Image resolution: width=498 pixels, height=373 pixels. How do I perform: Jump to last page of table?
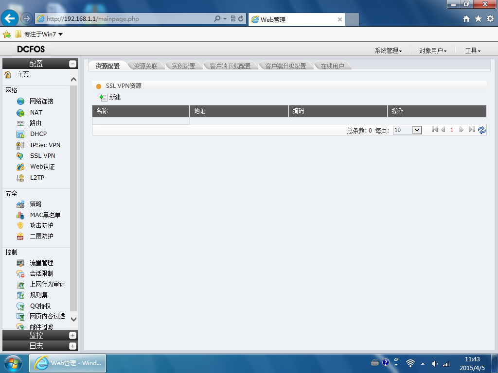[x=472, y=130]
